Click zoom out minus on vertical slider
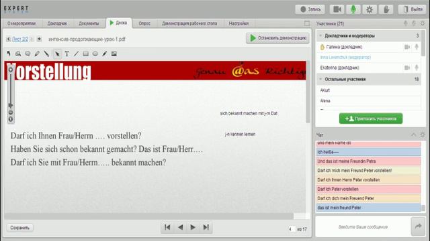The width and height of the screenshot is (430, 241). click(x=11, y=112)
